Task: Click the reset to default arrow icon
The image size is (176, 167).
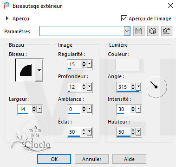Action: tap(167, 31)
